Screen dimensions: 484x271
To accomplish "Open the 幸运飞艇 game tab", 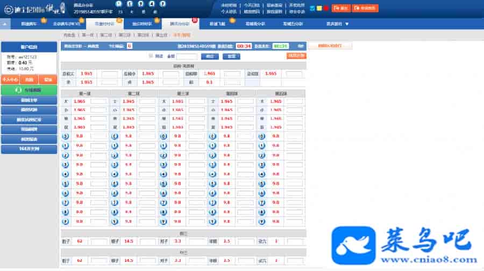I will coord(217,24).
